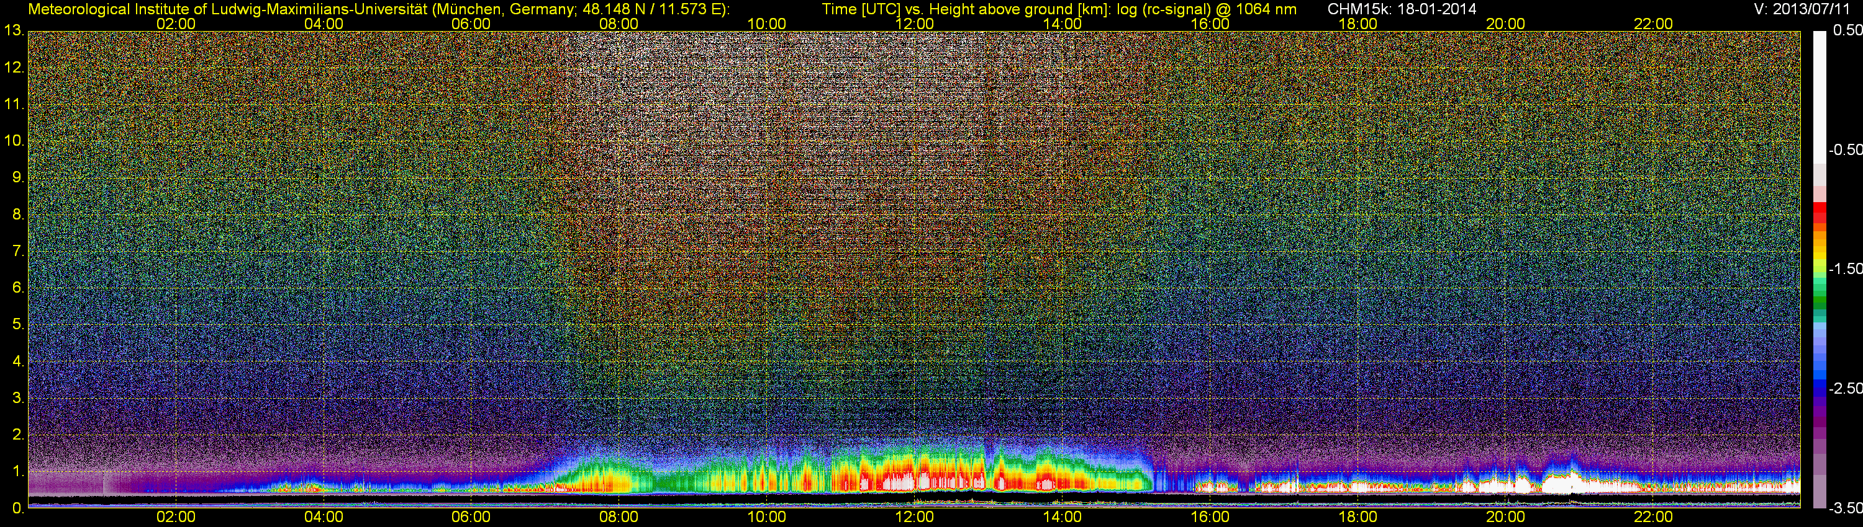Click the '20:00' label on the bottom time axis
The width and height of the screenshot is (1863, 527).
pyautogui.click(x=1506, y=517)
